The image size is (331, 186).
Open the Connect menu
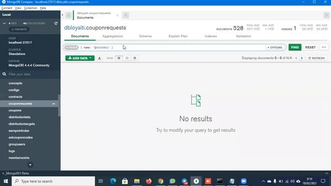(7, 8)
